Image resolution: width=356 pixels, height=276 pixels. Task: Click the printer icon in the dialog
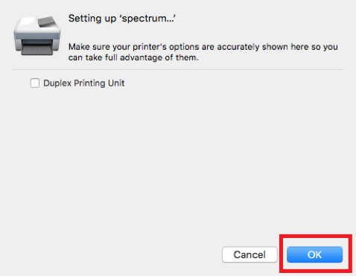(37, 36)
